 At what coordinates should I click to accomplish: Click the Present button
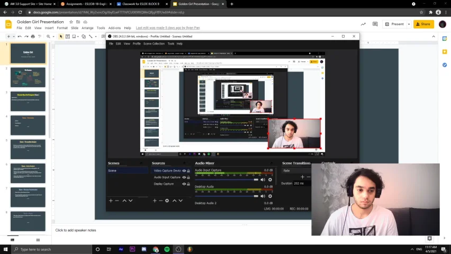[395, 24]
